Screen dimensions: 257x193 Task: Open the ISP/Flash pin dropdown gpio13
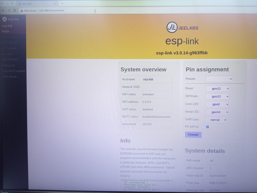[218, 96]
